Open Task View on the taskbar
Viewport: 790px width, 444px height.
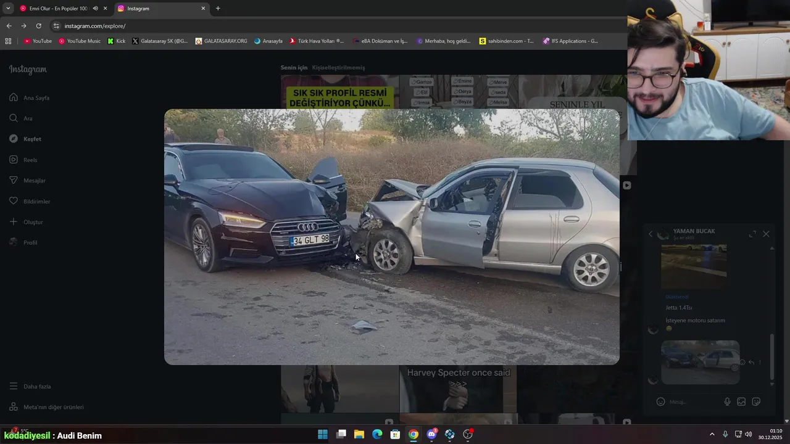341,434
